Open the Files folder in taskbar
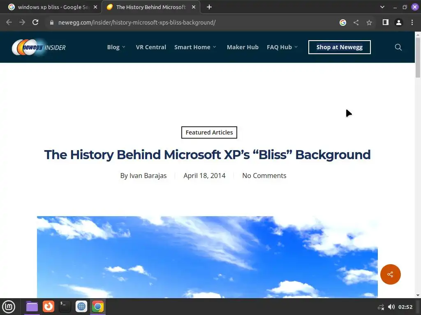The image size is (421, 315). click(x=32, y=307)
